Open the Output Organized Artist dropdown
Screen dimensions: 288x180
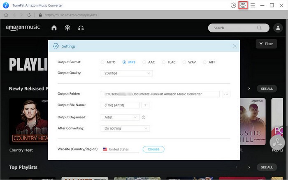120,118
